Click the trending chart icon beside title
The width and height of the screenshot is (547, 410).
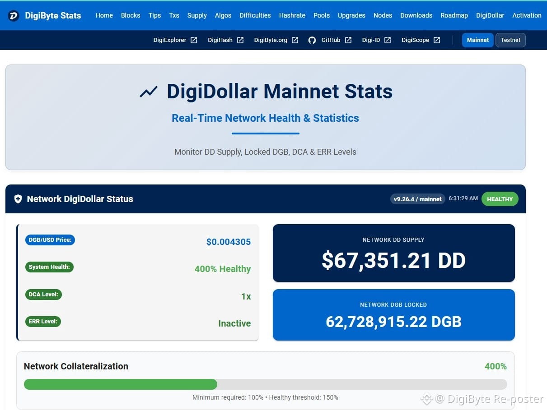tap(149, 92)
